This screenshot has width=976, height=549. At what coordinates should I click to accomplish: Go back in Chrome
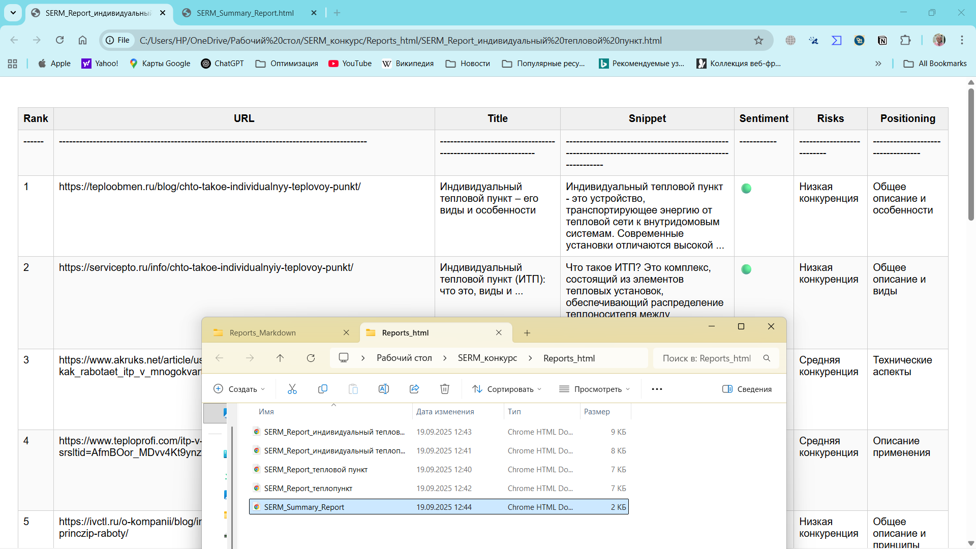click(x=14, y=40)
